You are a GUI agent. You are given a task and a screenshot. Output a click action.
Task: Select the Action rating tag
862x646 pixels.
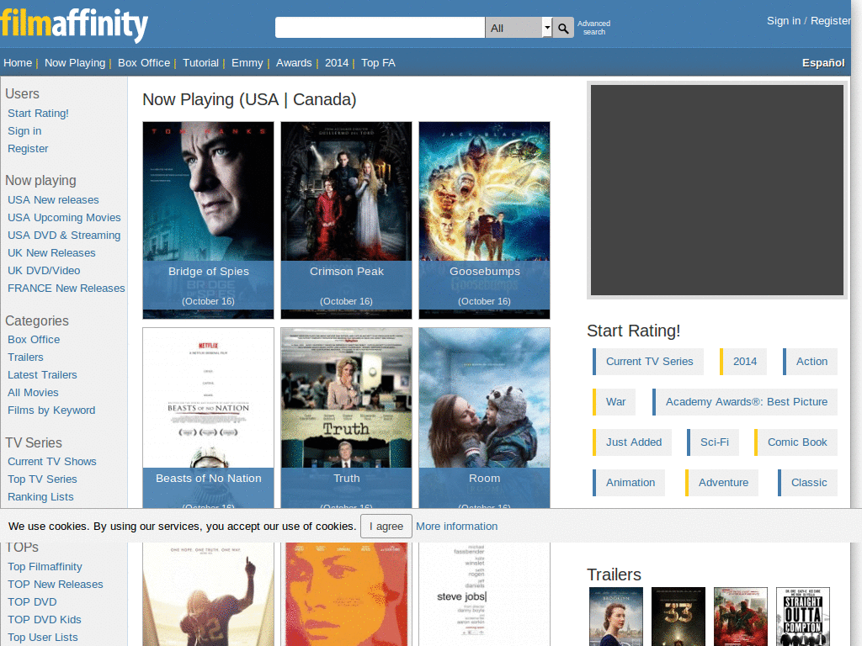pyautogui.click(x=811, y=362)
